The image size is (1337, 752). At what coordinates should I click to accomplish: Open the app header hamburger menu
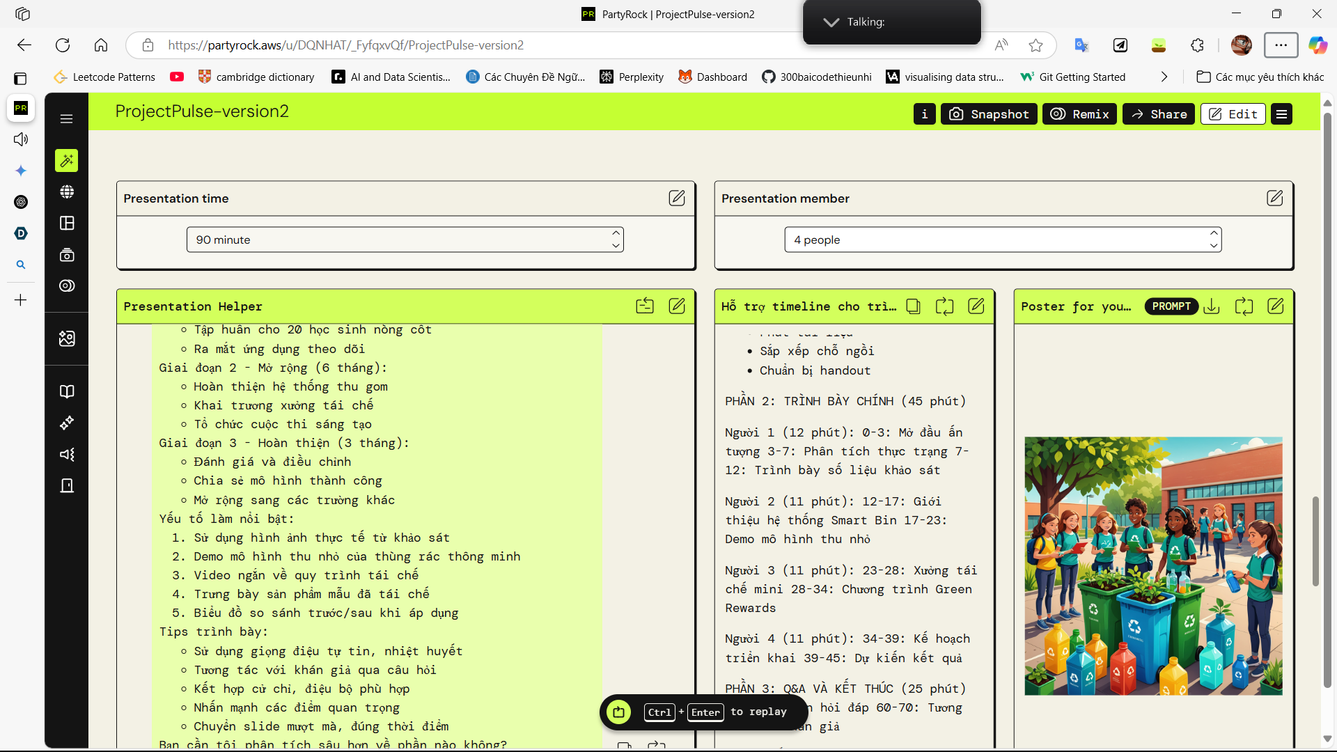coord(1281,113)
